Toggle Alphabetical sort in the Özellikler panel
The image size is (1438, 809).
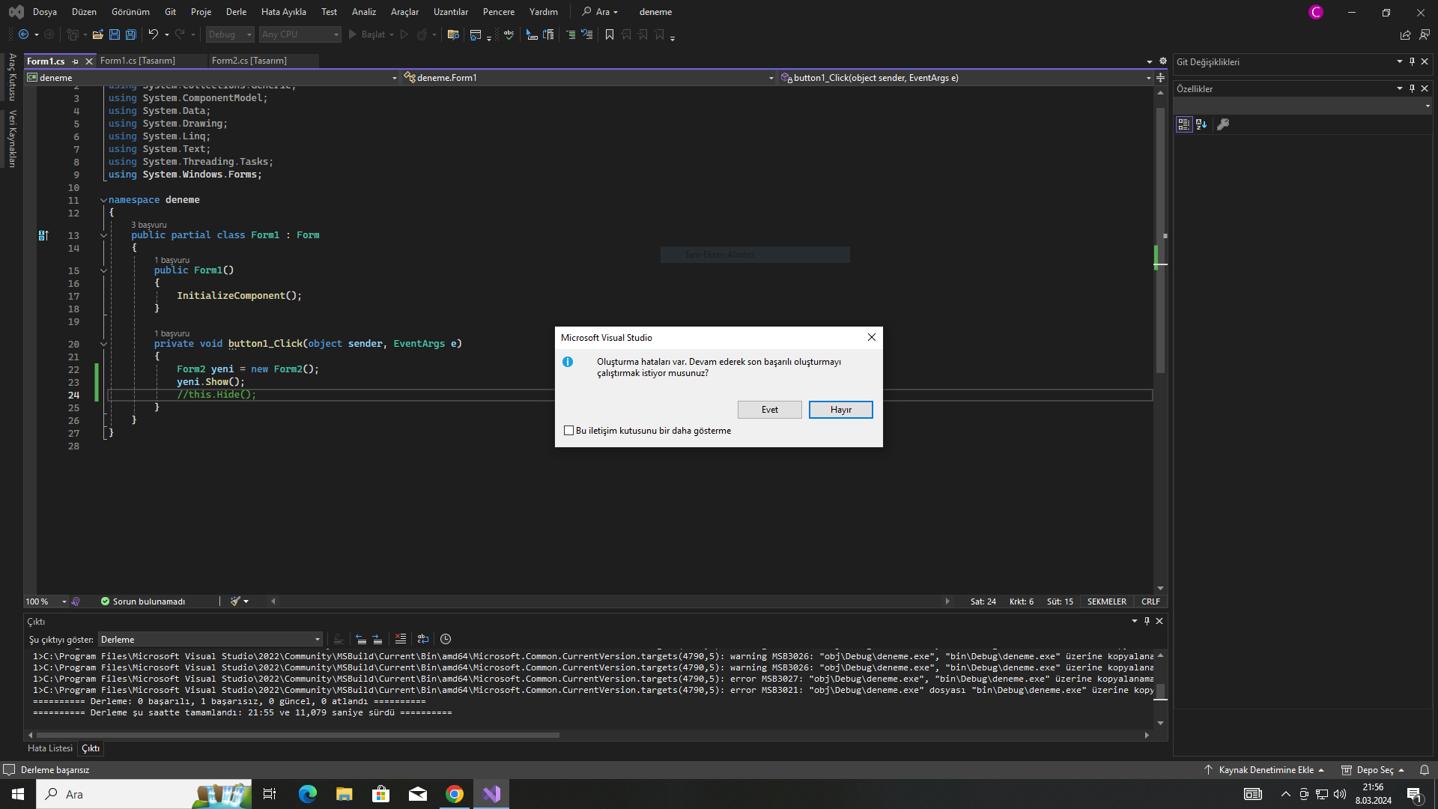click(1201, 124)
